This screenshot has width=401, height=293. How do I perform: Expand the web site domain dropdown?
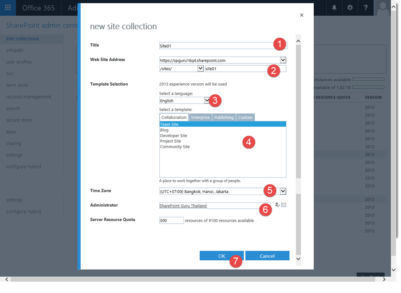click(283, 60)
